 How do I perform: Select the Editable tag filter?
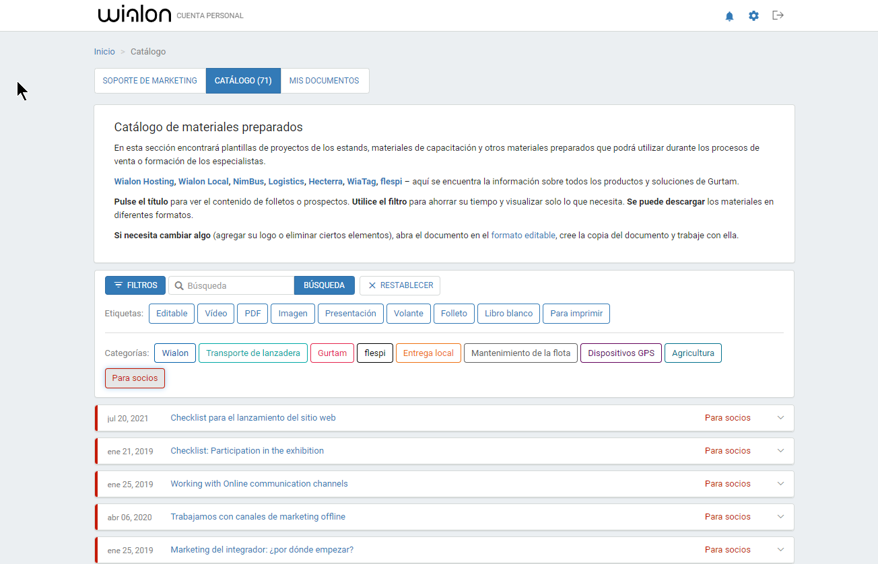tap(171, 313)
